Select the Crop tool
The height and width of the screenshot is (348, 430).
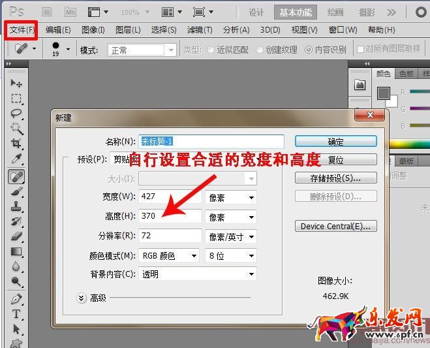coord(16,143)
